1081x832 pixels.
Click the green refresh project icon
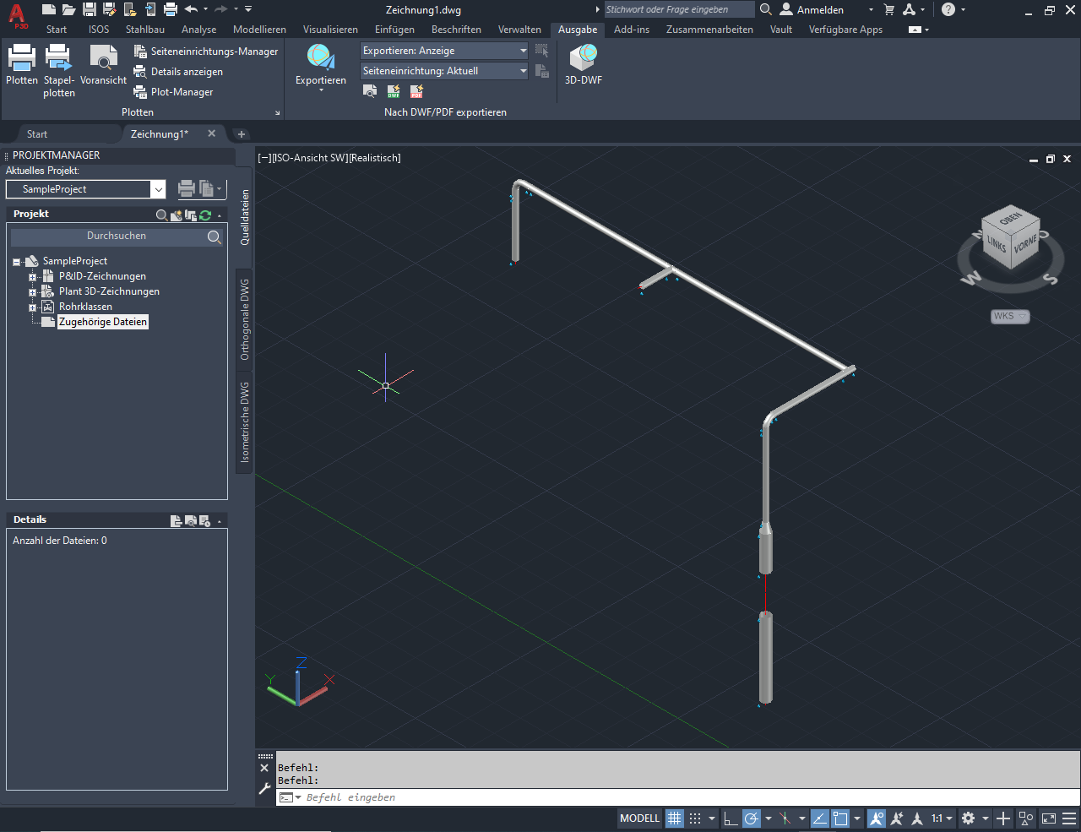(x=205, y=215)
